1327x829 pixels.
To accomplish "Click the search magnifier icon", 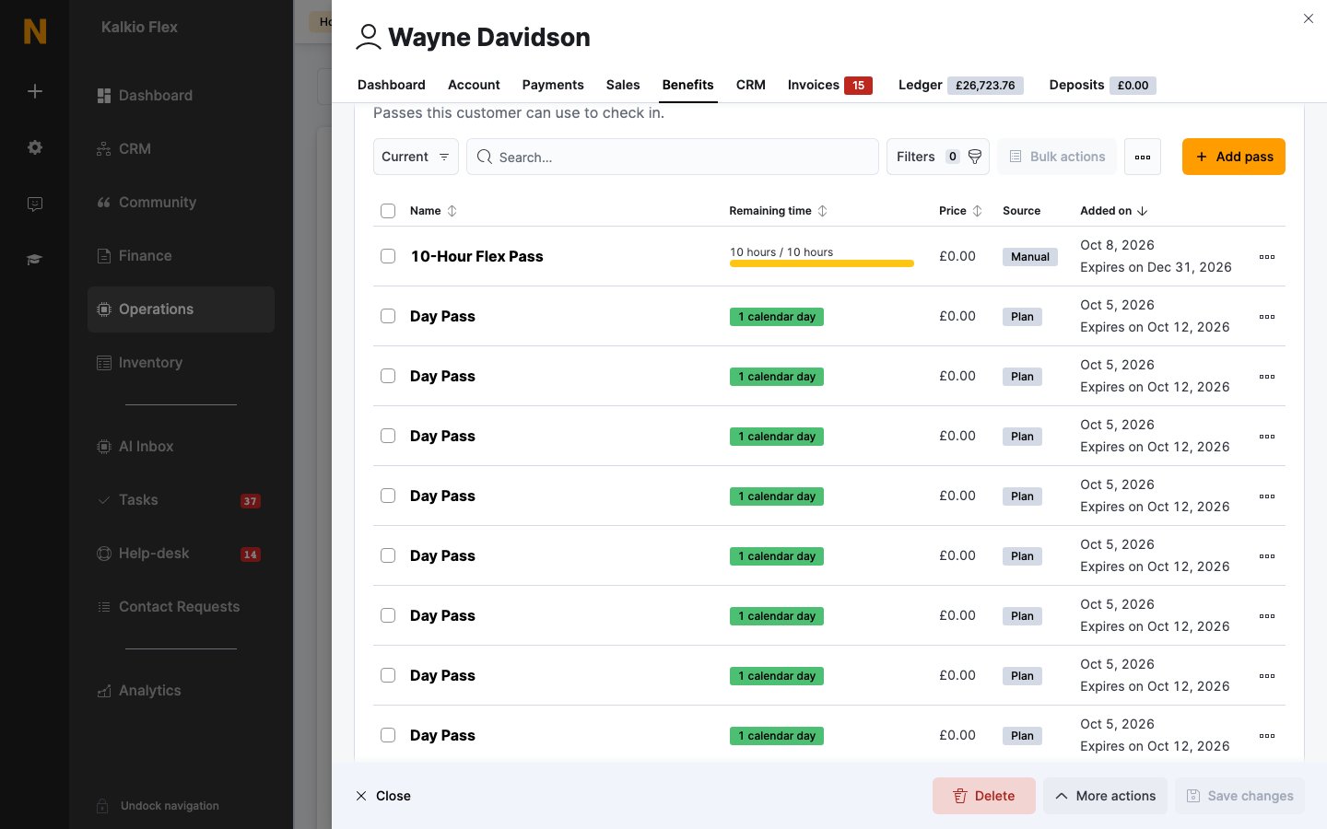I will click(x=485, y=157).
